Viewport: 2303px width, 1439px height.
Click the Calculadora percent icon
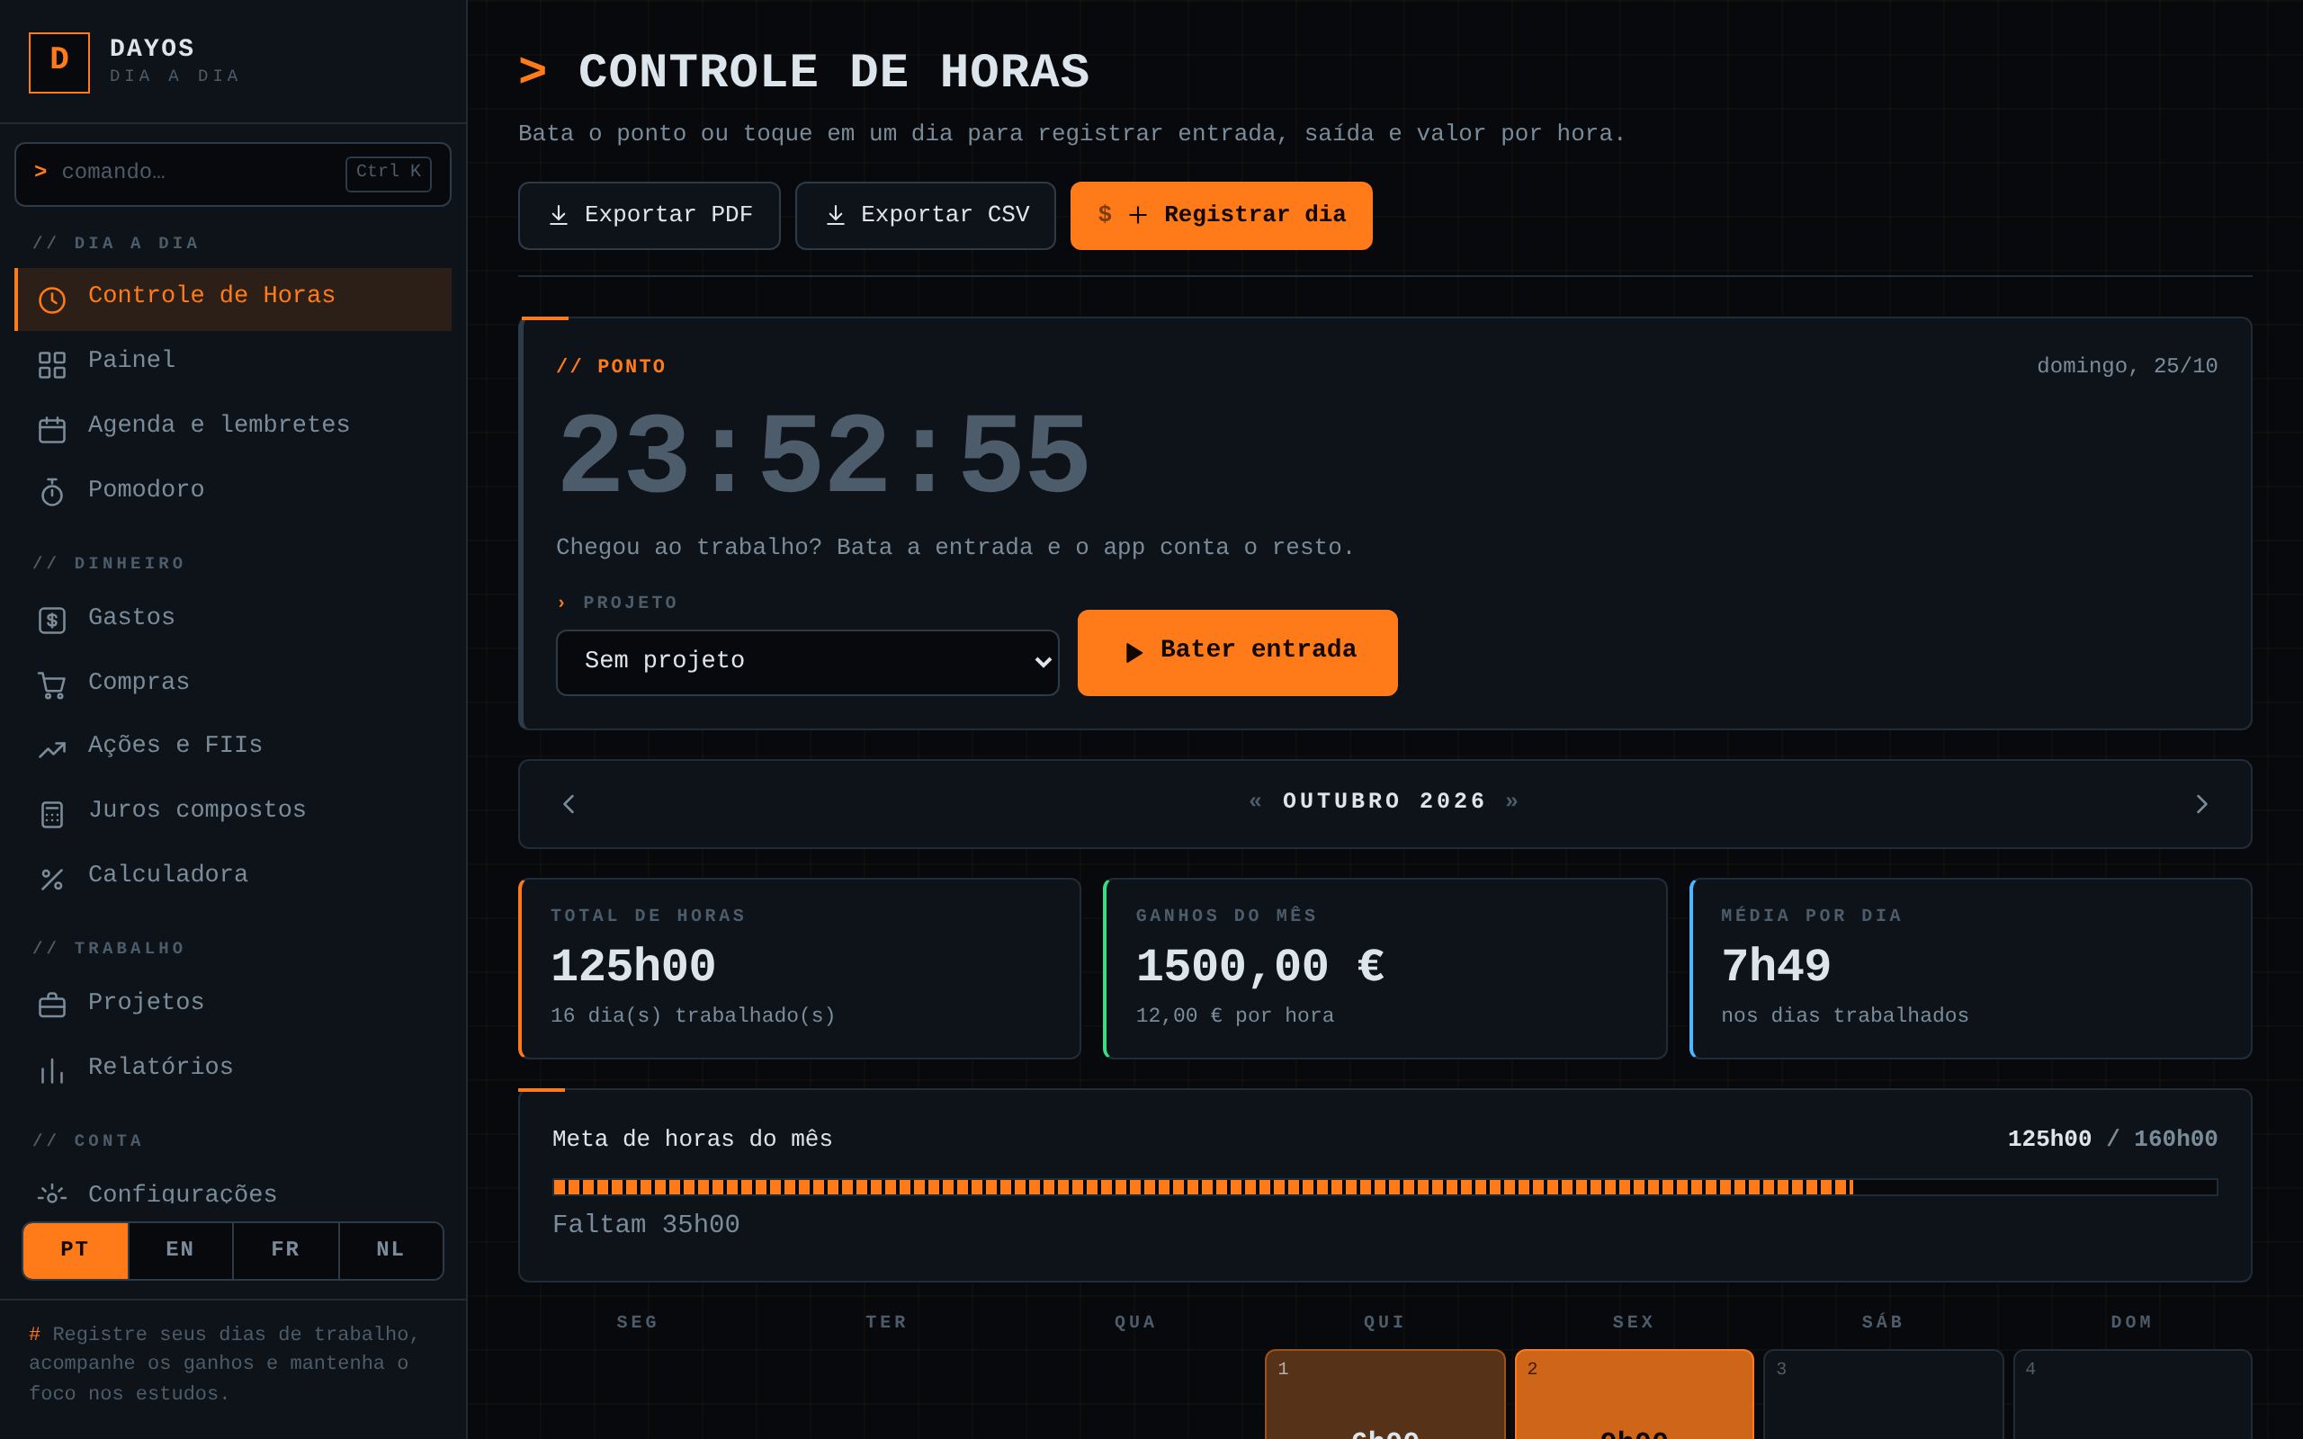click(x=51, y=880)
